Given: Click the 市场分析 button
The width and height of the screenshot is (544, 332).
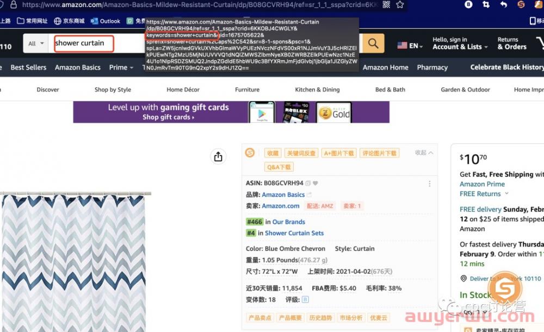Looking at the screenshot, I should coord(351,317).
